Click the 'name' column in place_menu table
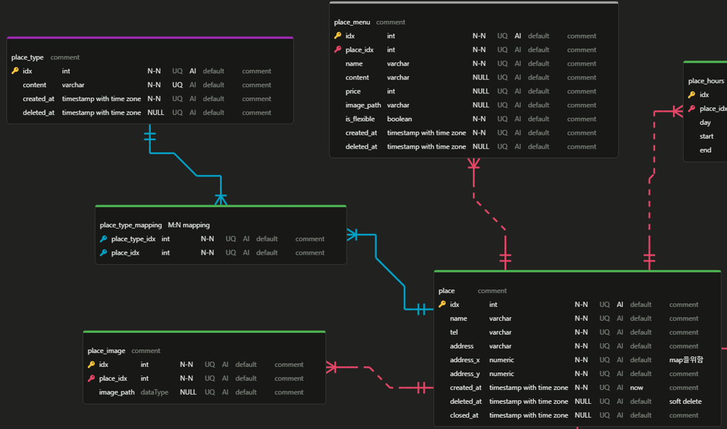The width and height of the screenshot is (727, 429). coord(354,63)
